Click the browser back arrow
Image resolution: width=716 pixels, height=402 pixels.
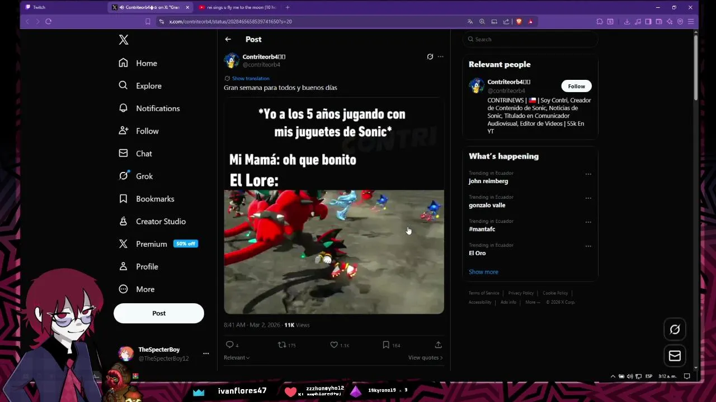click(x=27, y=21)
